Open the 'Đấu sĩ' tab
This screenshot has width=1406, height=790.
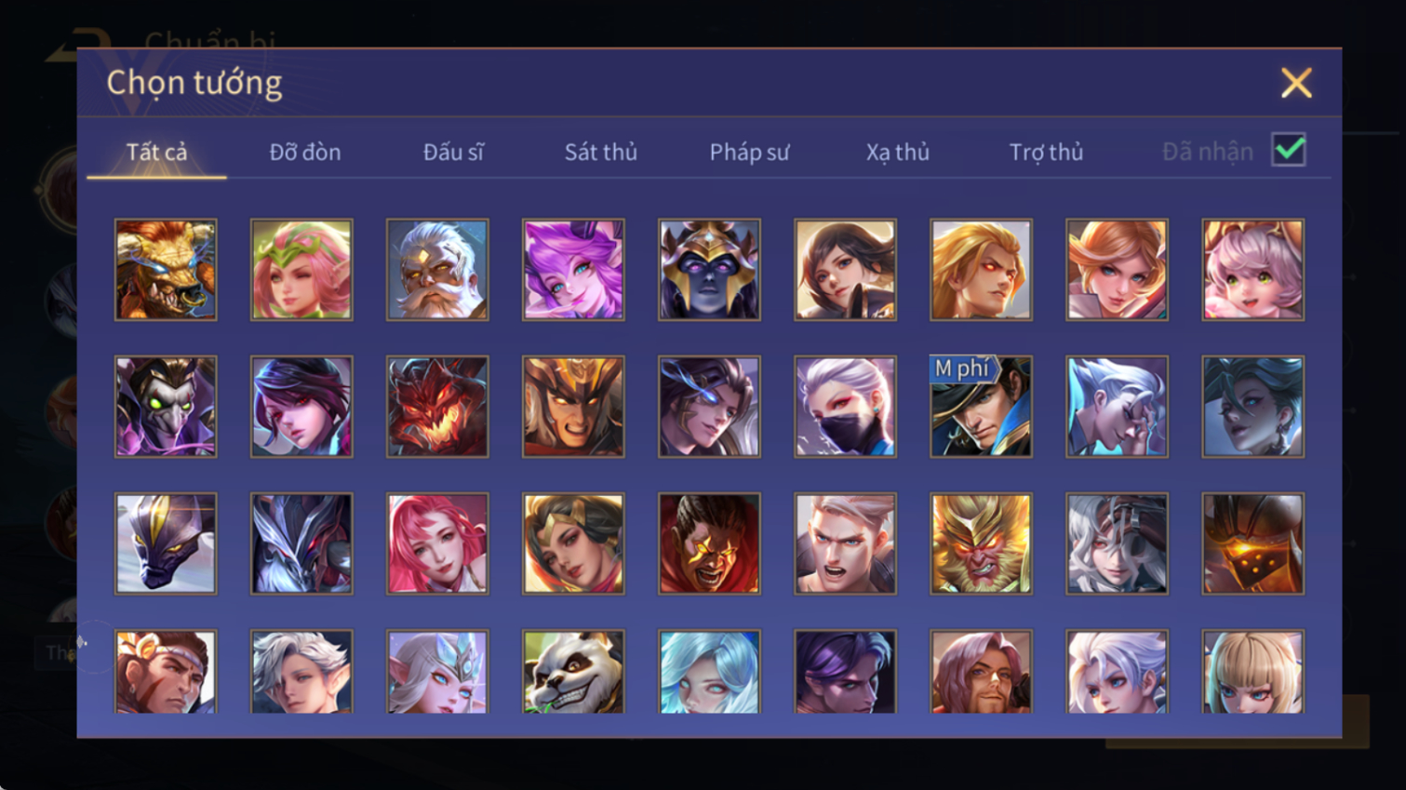coord(453,152)
